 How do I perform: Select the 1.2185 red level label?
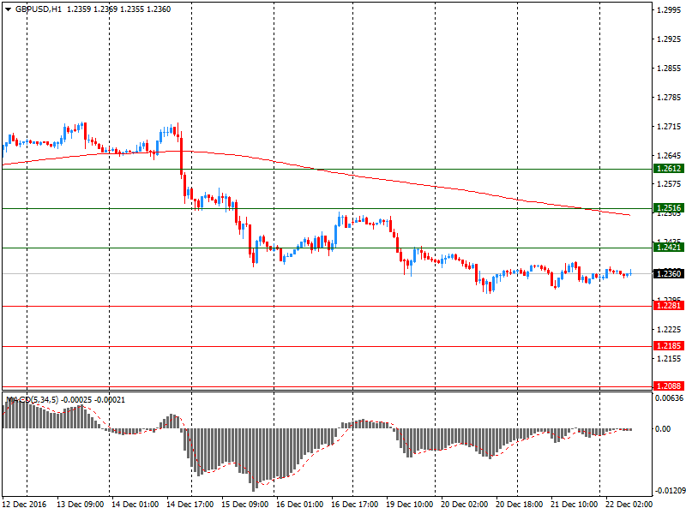click(x=669, y=346)
